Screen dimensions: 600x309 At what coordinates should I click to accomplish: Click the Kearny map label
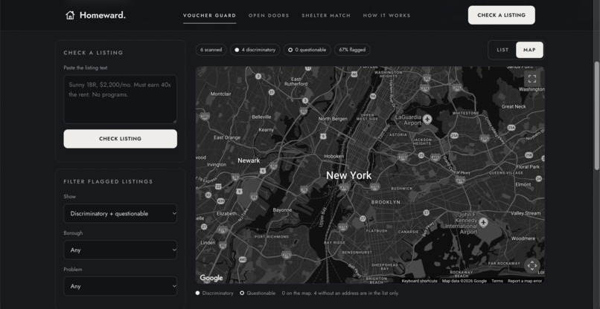pyautogui.click(x=266, y=130)
